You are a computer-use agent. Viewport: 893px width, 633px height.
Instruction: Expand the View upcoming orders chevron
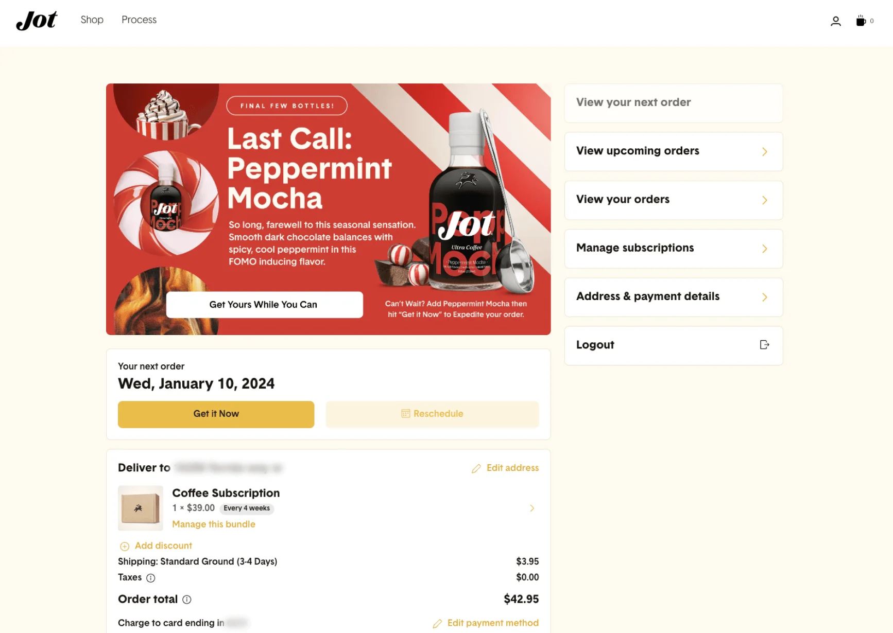765,151
